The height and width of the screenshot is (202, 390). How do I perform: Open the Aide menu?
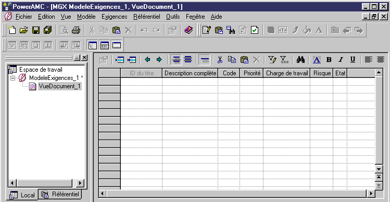(x=216, y=17)
